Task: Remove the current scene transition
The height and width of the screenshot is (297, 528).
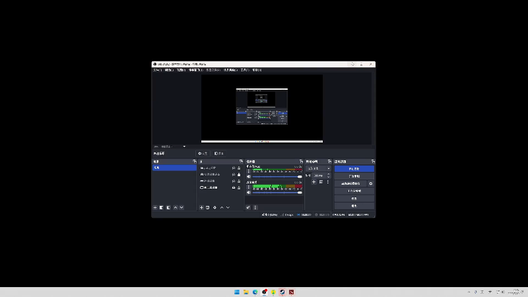Action: click(321, 182)
